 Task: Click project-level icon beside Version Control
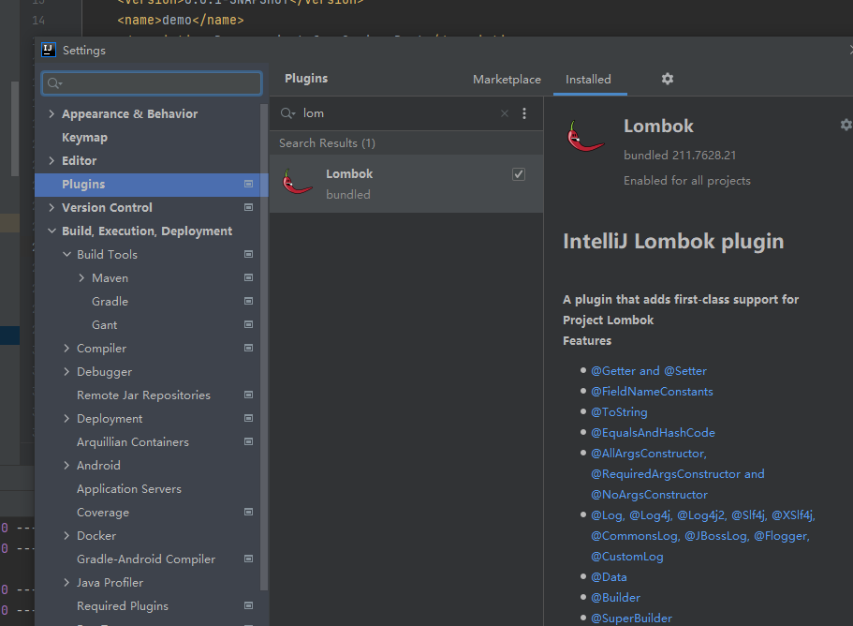[249, 207]
